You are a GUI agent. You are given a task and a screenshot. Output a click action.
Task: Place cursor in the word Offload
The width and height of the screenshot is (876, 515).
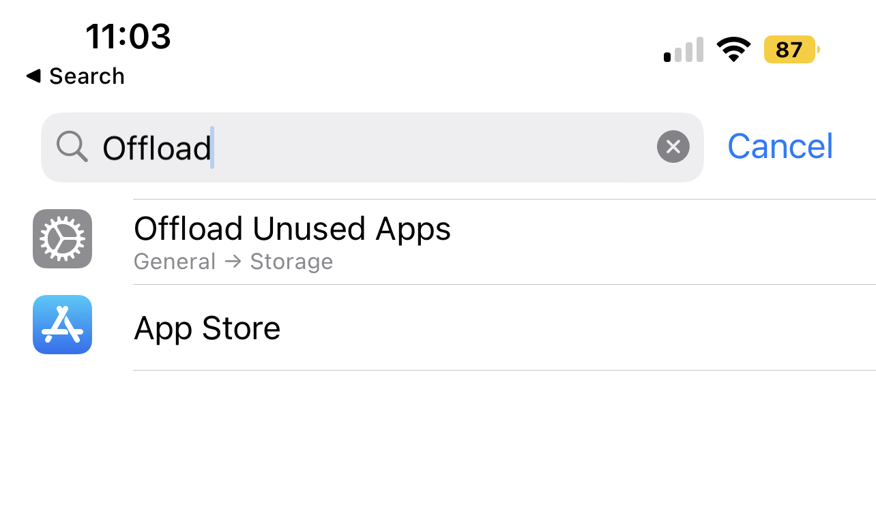156,147
